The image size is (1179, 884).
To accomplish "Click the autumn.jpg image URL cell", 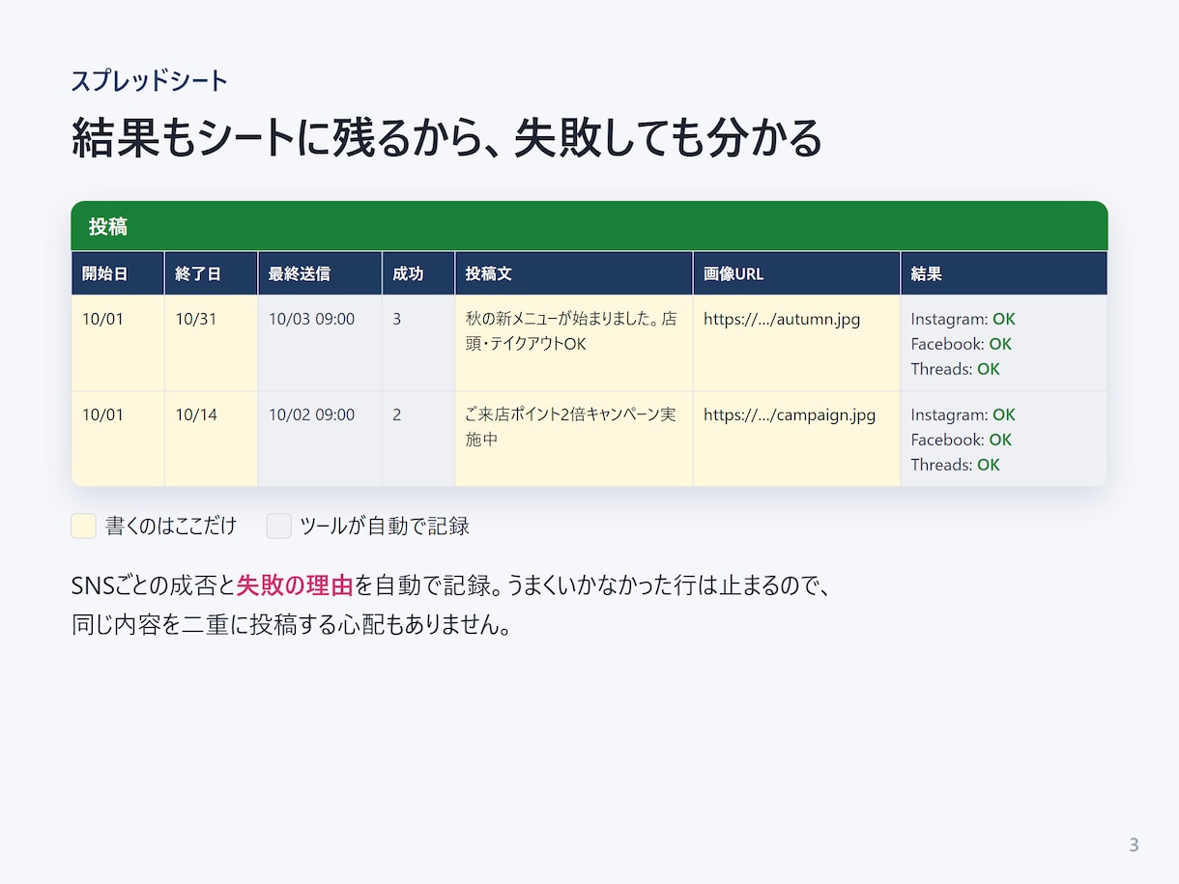I will (x=796, y=343).
